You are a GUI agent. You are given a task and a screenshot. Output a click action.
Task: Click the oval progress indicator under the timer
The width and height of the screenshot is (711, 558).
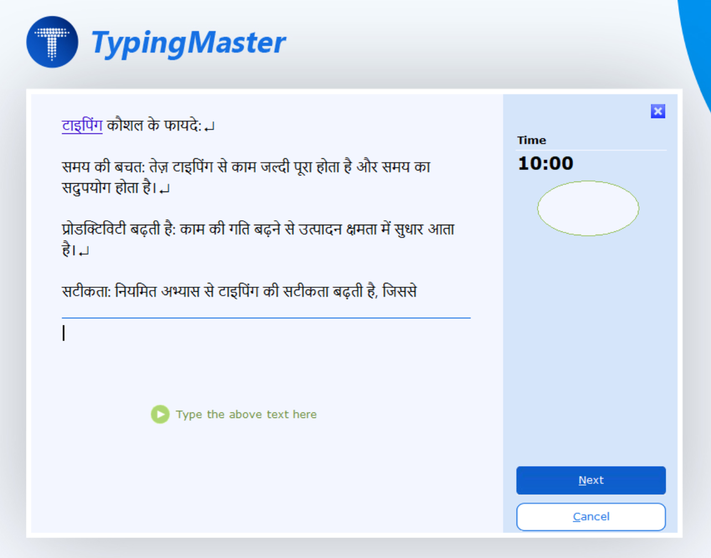(x=588, y=208)
